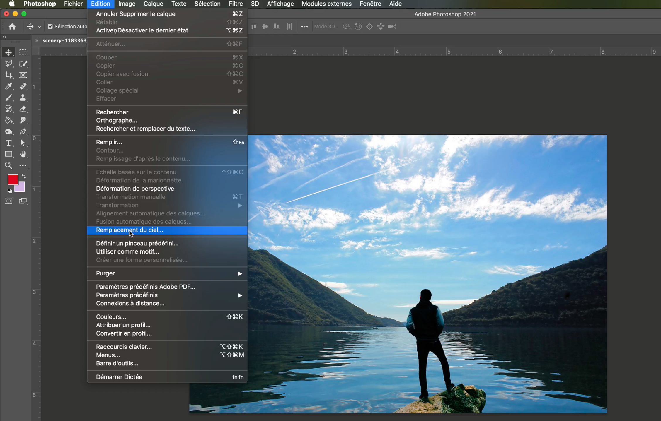Select the Move tool

8,52
